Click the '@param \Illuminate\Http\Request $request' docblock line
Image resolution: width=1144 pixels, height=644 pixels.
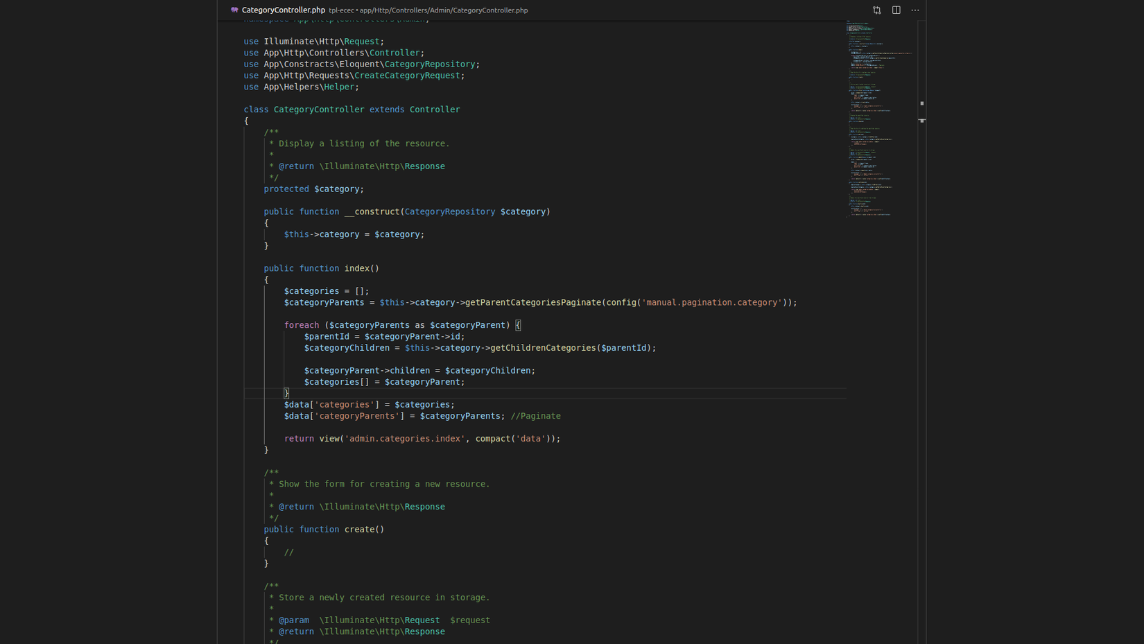pos(384,620)
